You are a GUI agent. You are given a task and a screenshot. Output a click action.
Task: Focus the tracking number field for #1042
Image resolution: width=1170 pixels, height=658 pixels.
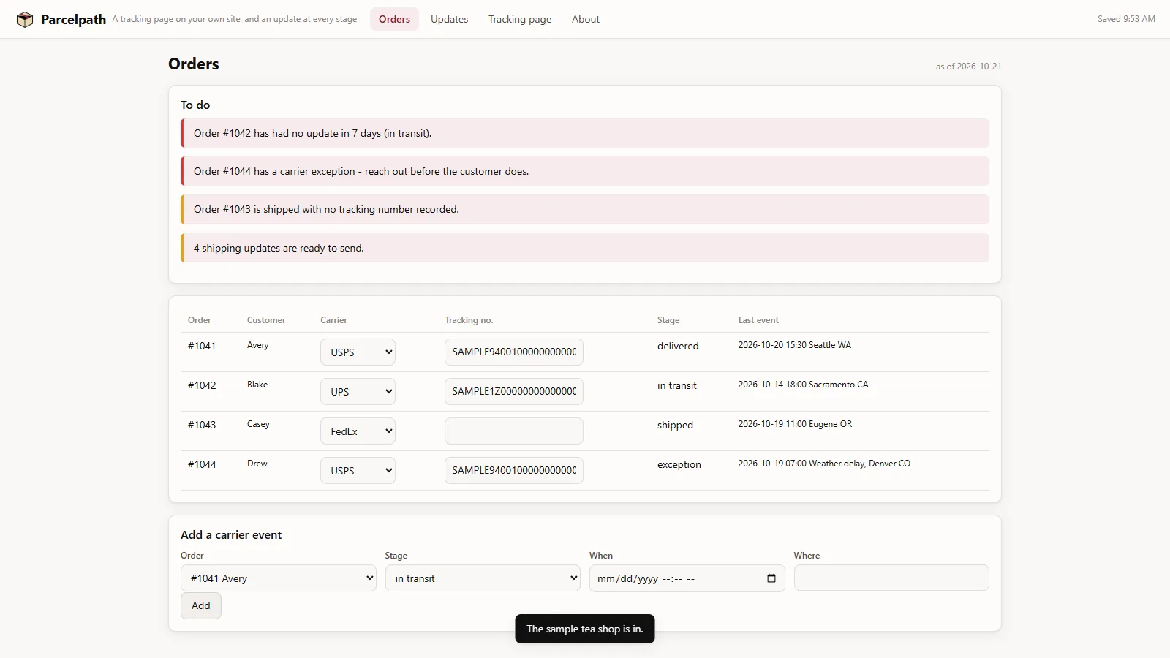[514, 391]
